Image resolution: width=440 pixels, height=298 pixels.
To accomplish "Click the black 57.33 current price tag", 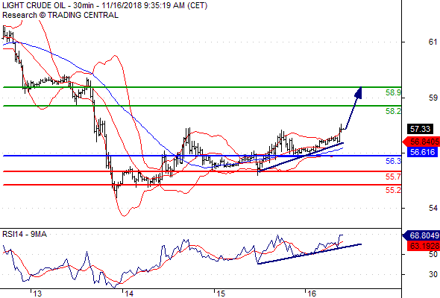I will pyautogui.click(x=420, y=129).
